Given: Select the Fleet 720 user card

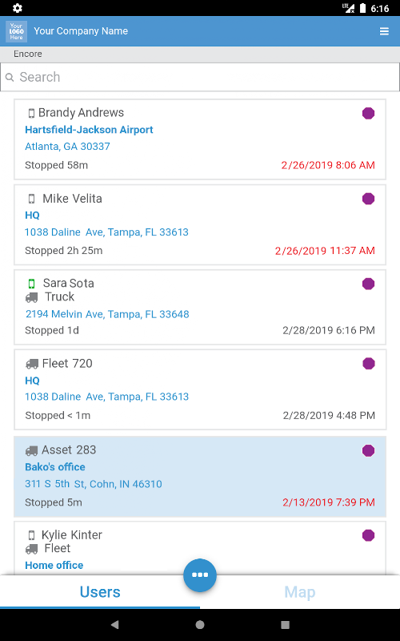Looking at the screenshot, I should pos(200,389).
